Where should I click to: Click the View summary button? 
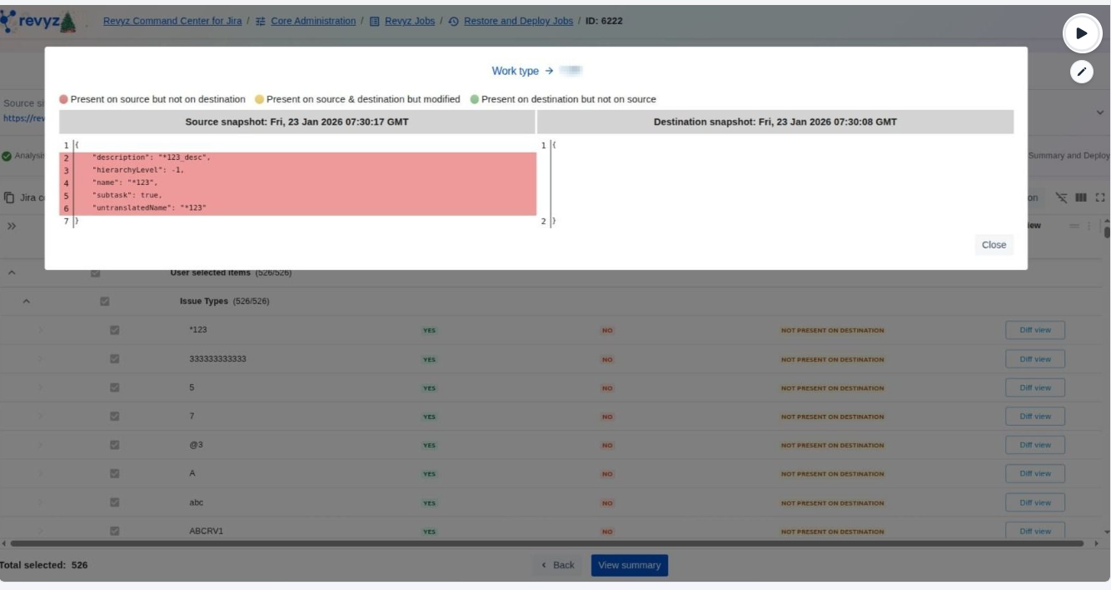point(629,565)
